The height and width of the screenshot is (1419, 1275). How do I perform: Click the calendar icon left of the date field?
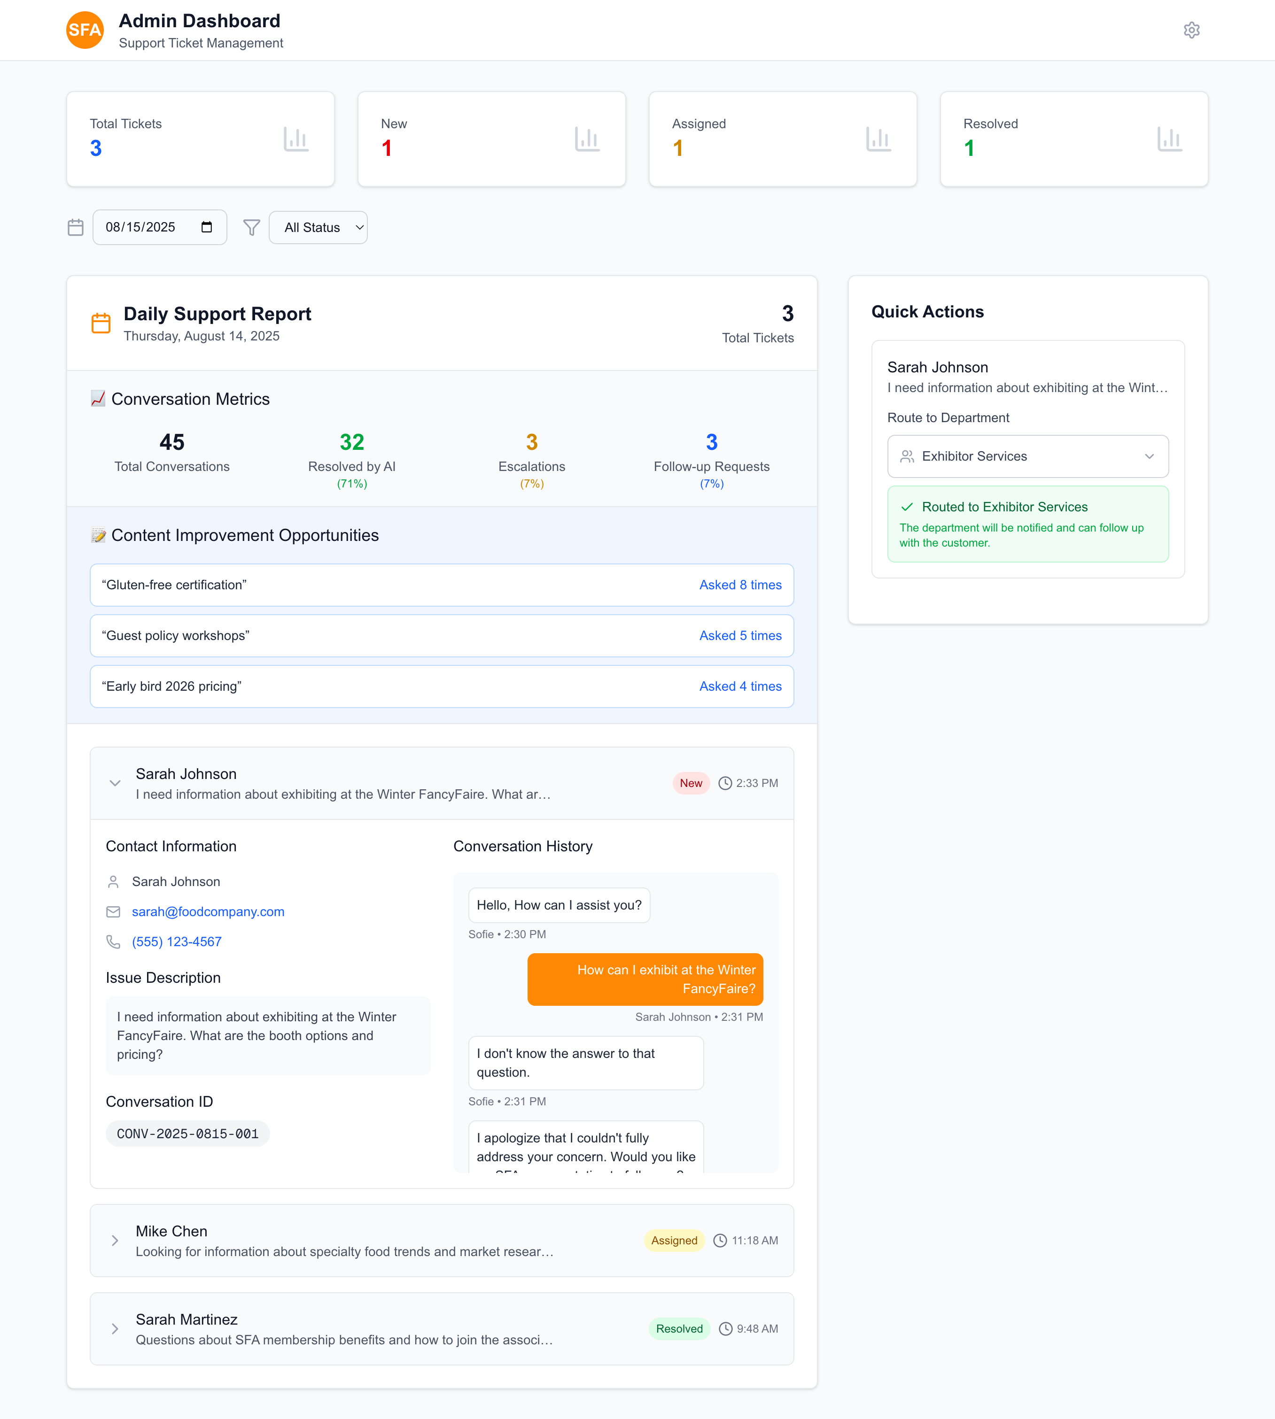coord(76,228)
